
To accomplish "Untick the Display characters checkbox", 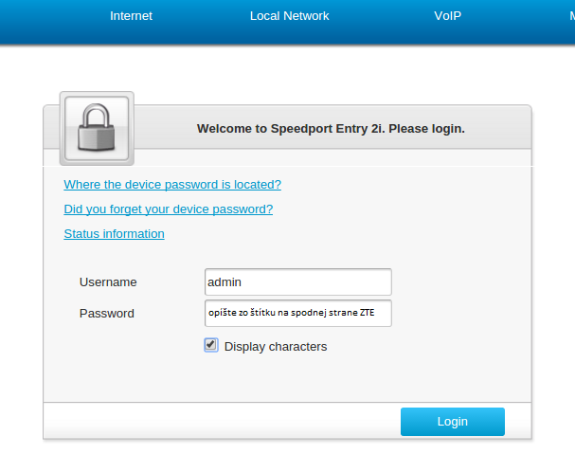I will pos(211,345).
